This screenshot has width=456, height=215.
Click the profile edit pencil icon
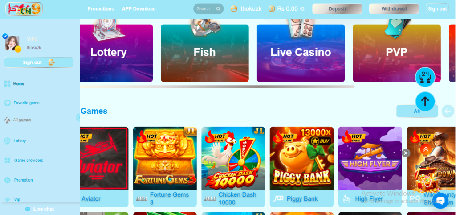click(5, 36)
